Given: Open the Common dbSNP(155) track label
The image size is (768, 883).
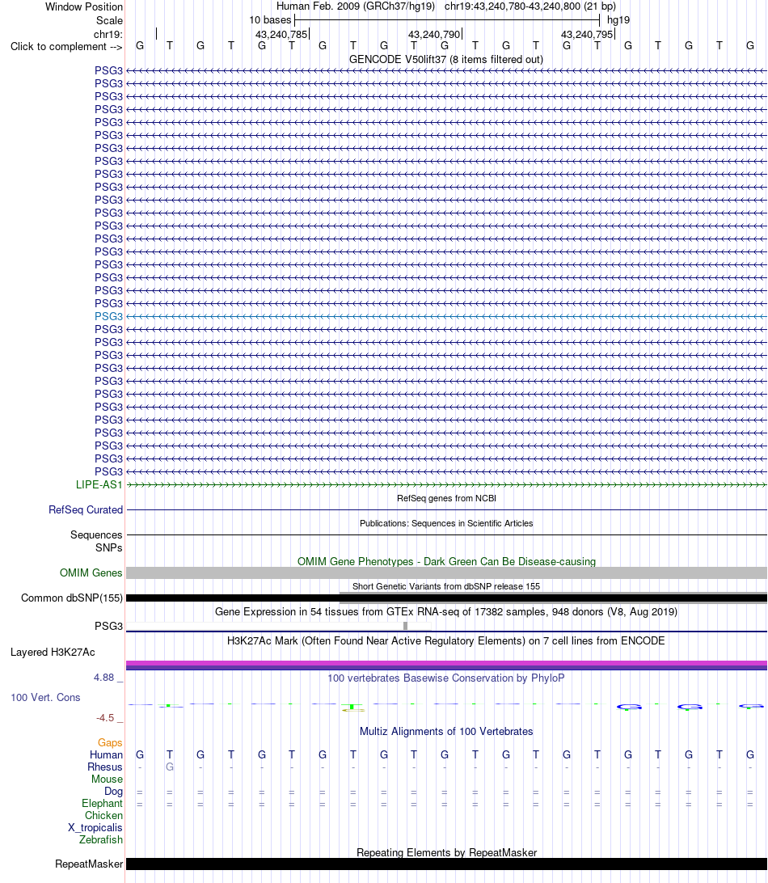Looking at the screenshot, I should click(x=71, y=598).
